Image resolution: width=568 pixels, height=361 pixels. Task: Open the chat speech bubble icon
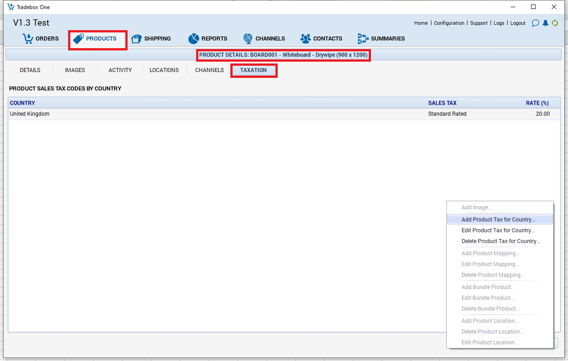[x=536, y=23]
